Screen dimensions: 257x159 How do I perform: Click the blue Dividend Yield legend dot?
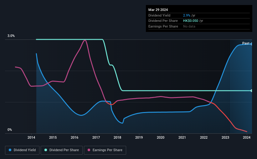pos(10,150)
